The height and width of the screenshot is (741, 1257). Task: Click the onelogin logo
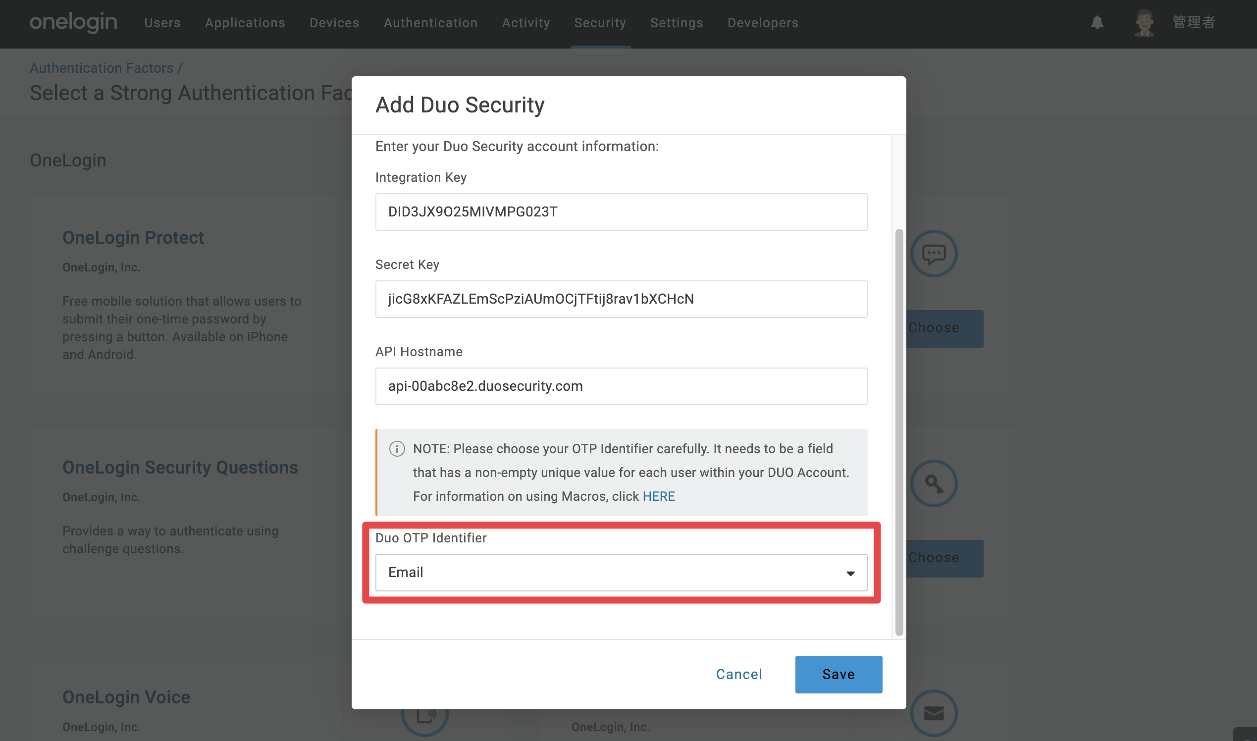pyautogui.click(x=73, y=22)
